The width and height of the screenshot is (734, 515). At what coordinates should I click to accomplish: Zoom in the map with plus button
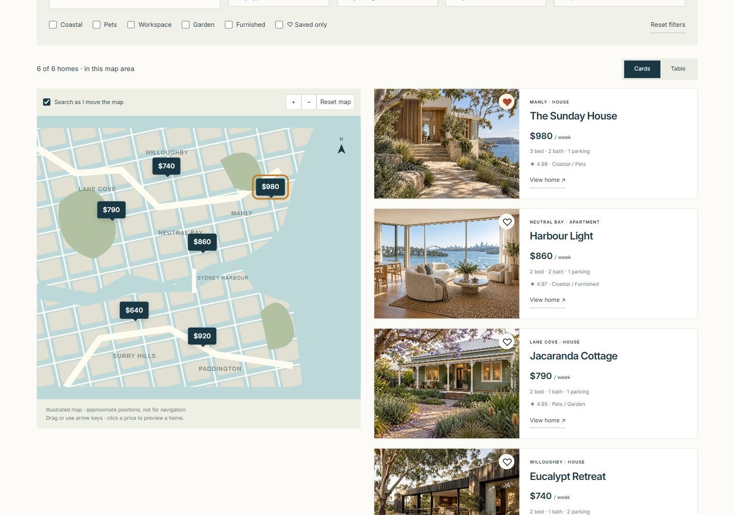293,102
